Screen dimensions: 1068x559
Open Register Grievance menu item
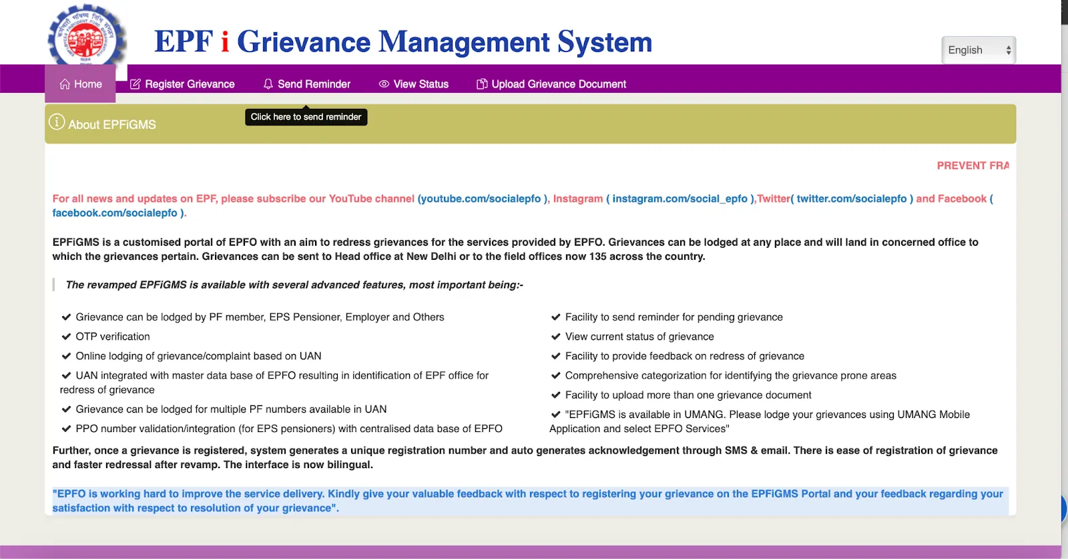point(190,84)
